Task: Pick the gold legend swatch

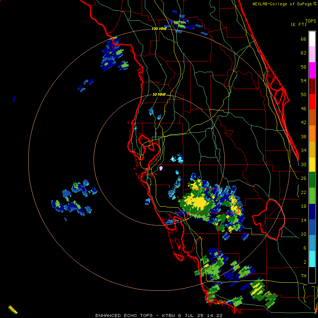Action: tap(312, 149)
